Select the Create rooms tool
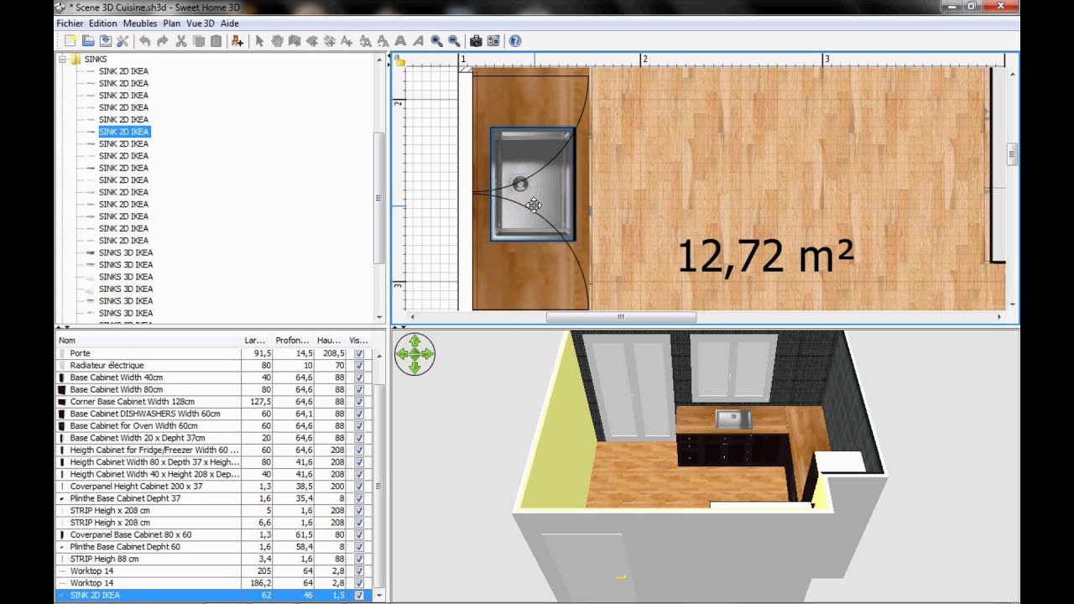 312,41
